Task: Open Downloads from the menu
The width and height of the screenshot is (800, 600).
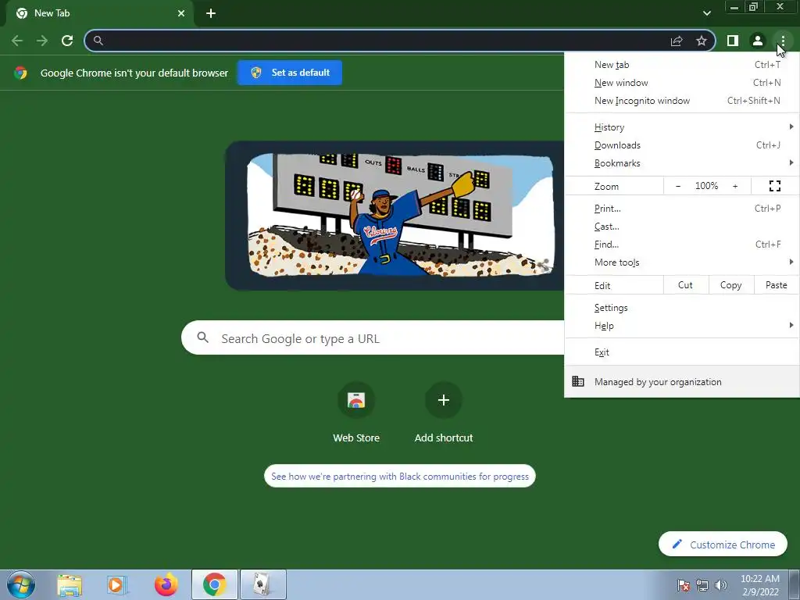Action: (x=682, y=145)
